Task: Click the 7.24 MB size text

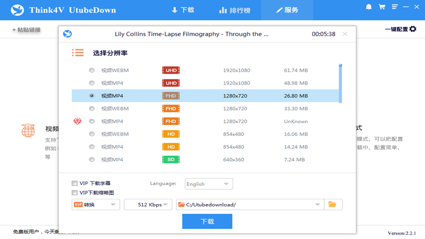Action: point(294,160)
